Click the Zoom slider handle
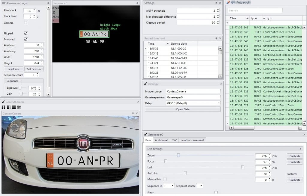Viewport: 307px width, 196px height. click(178, 155)
